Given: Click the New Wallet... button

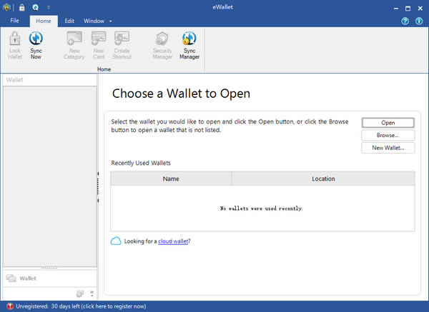Looking at the screenshot, I should coord(388,148).
